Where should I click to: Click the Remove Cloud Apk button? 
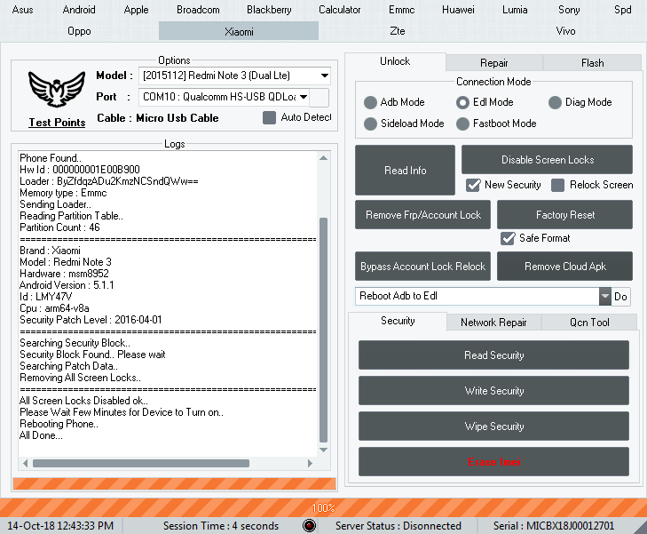point(564,267)
